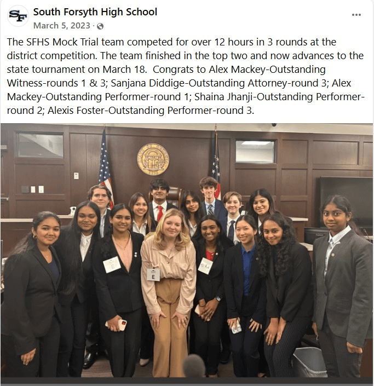Image resolution: width=374 pixels, height=386 pixels.
Task: Click the name 'Shaina Jhanji' in post text
Action: click(x=224, y=97)
